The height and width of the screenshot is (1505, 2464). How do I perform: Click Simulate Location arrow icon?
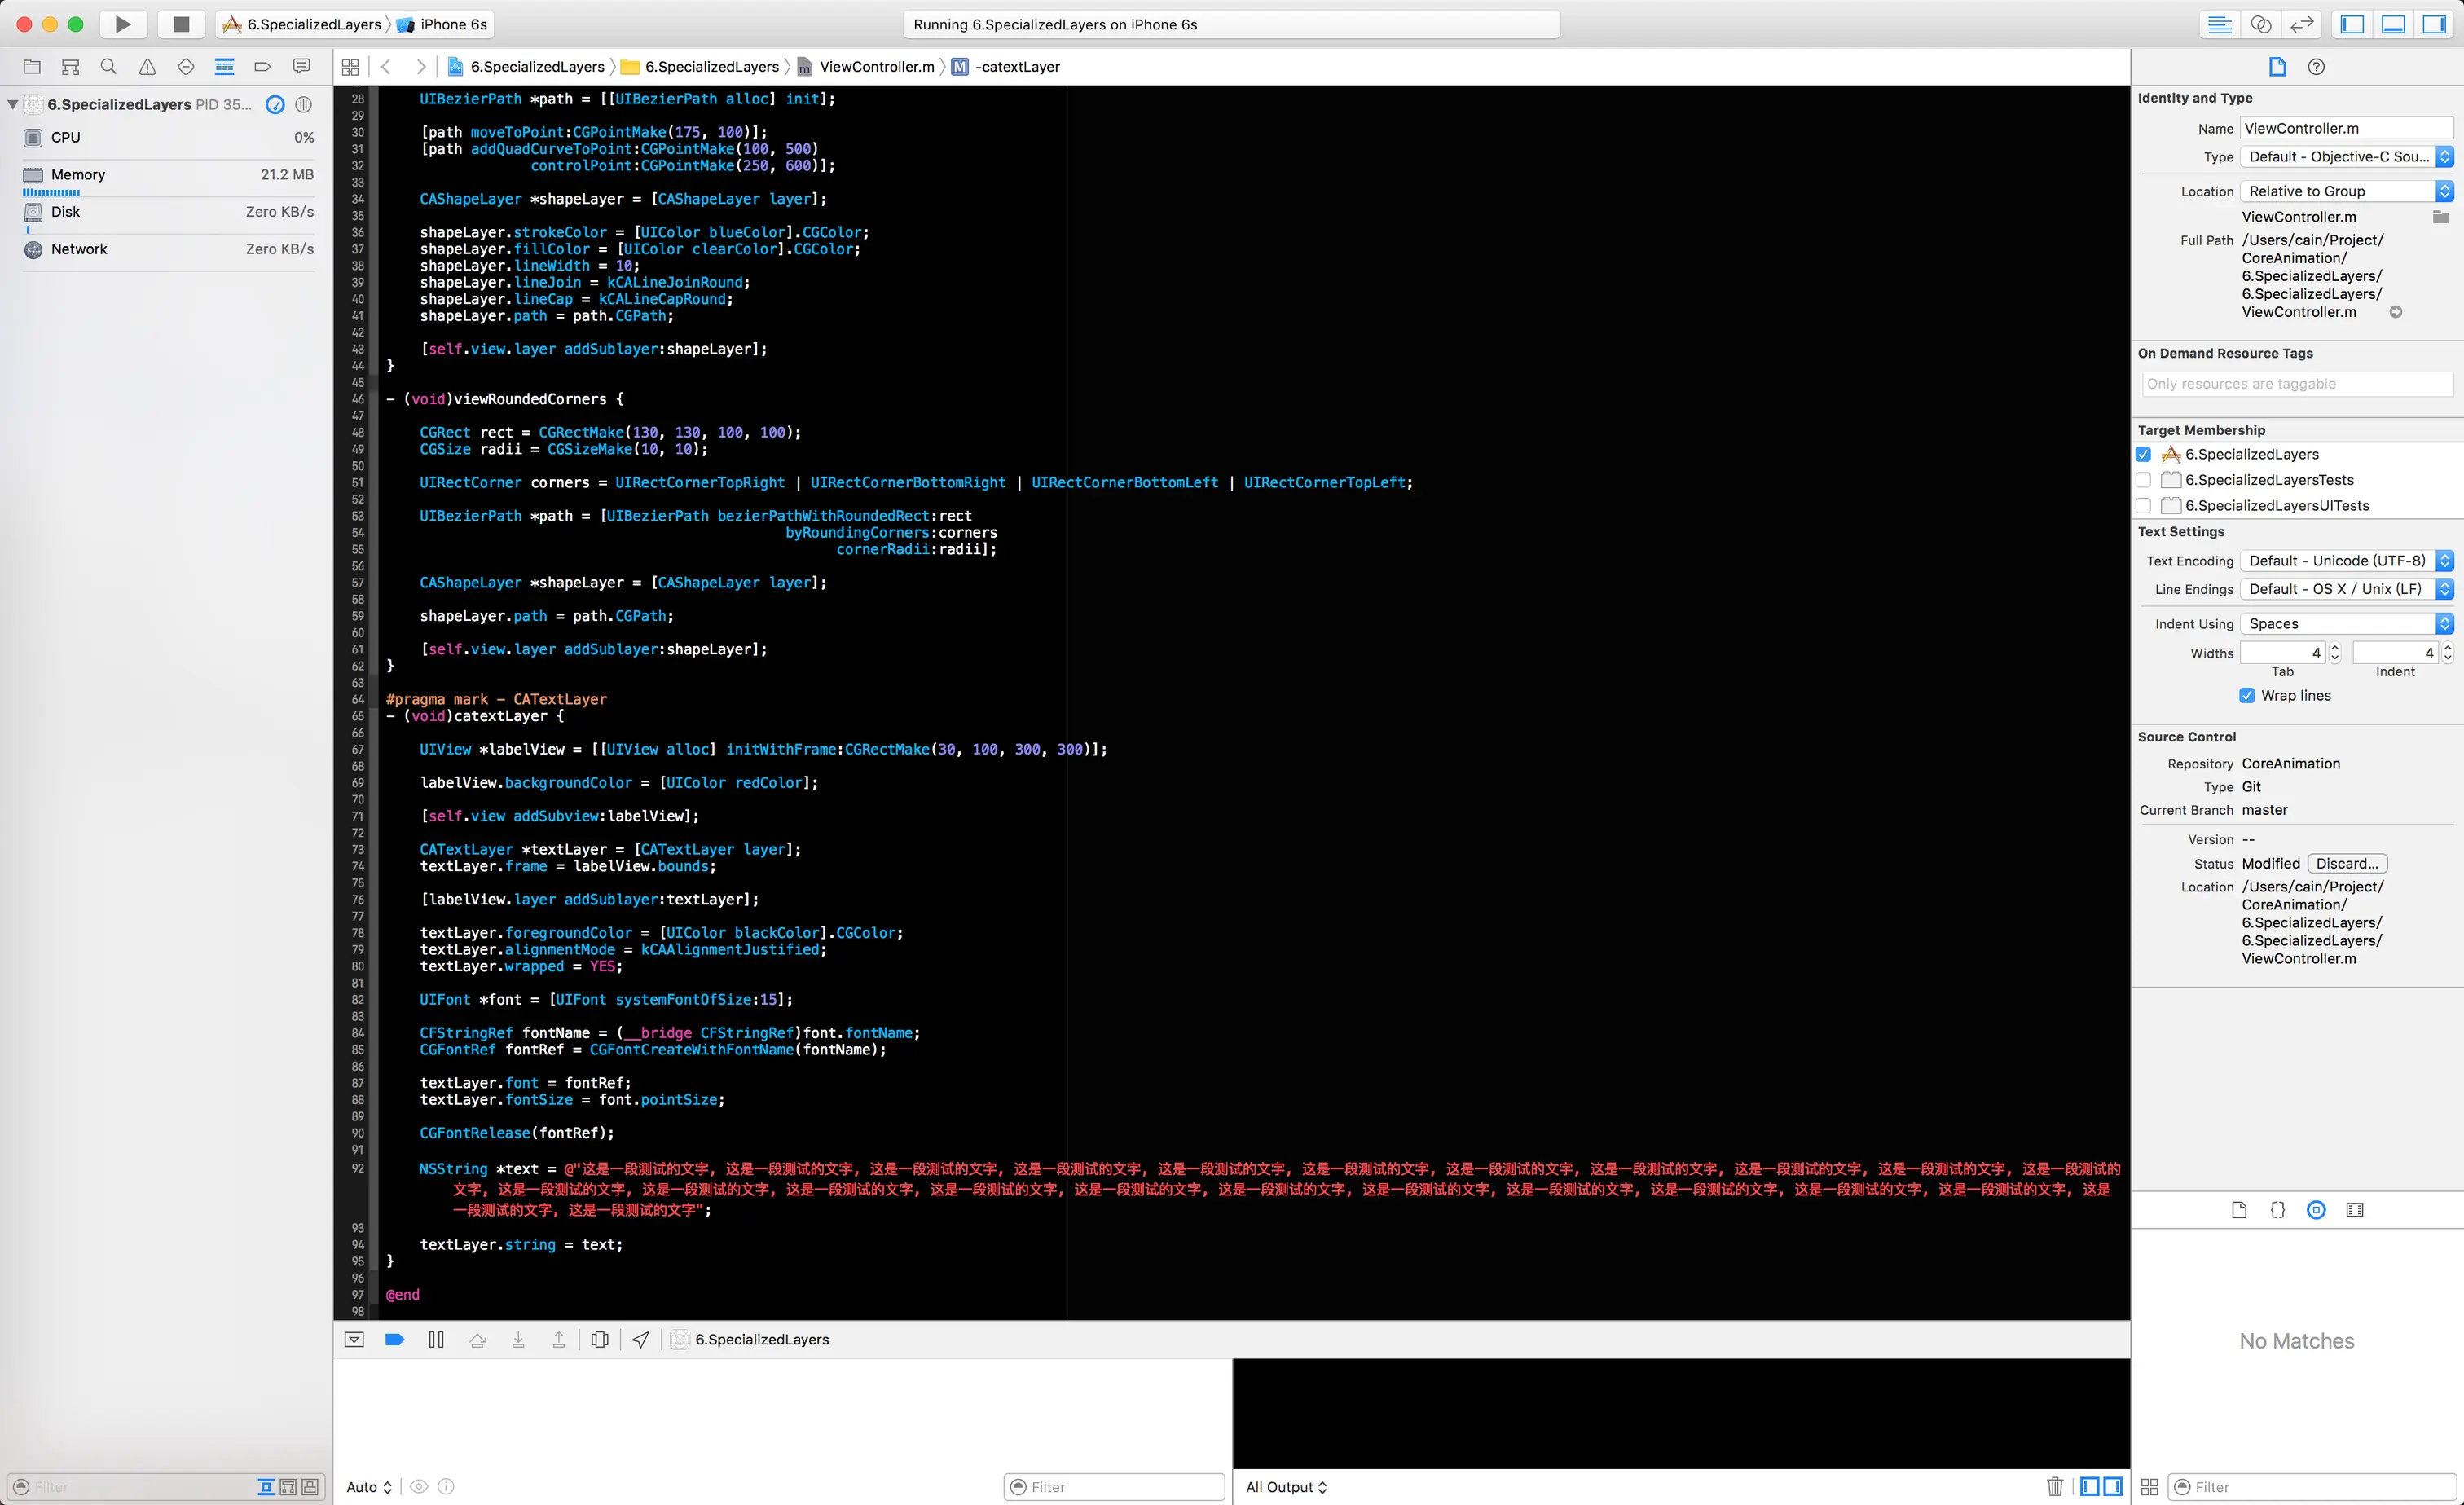[641, 1340]
